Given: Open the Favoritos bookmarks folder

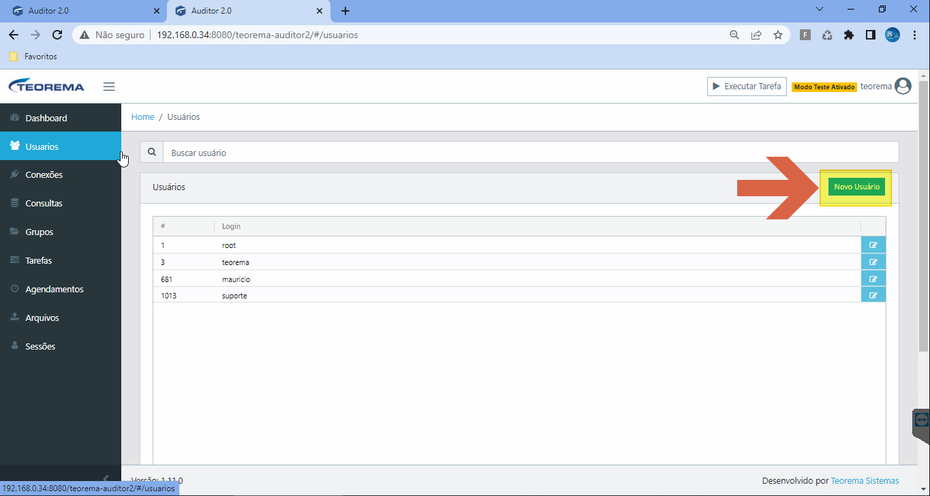Looking at the screenshot, I should [x=33, y=57].
